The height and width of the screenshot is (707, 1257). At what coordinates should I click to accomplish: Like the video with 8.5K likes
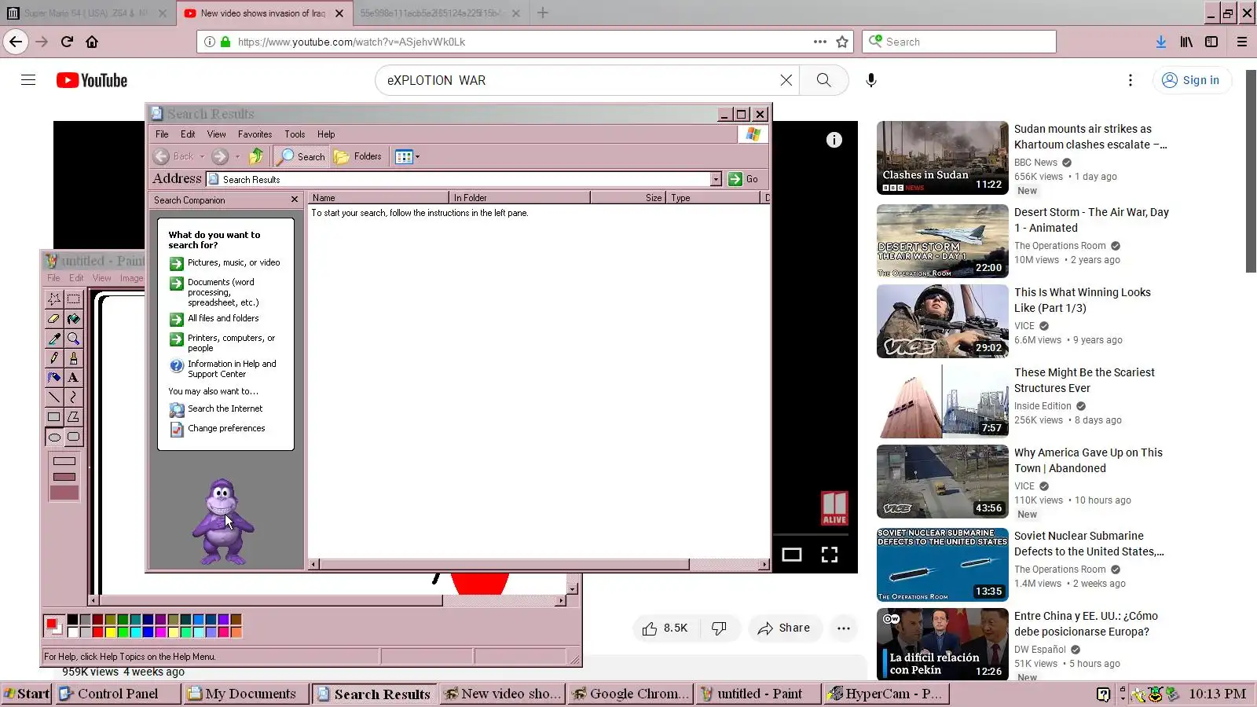point(665,628)
